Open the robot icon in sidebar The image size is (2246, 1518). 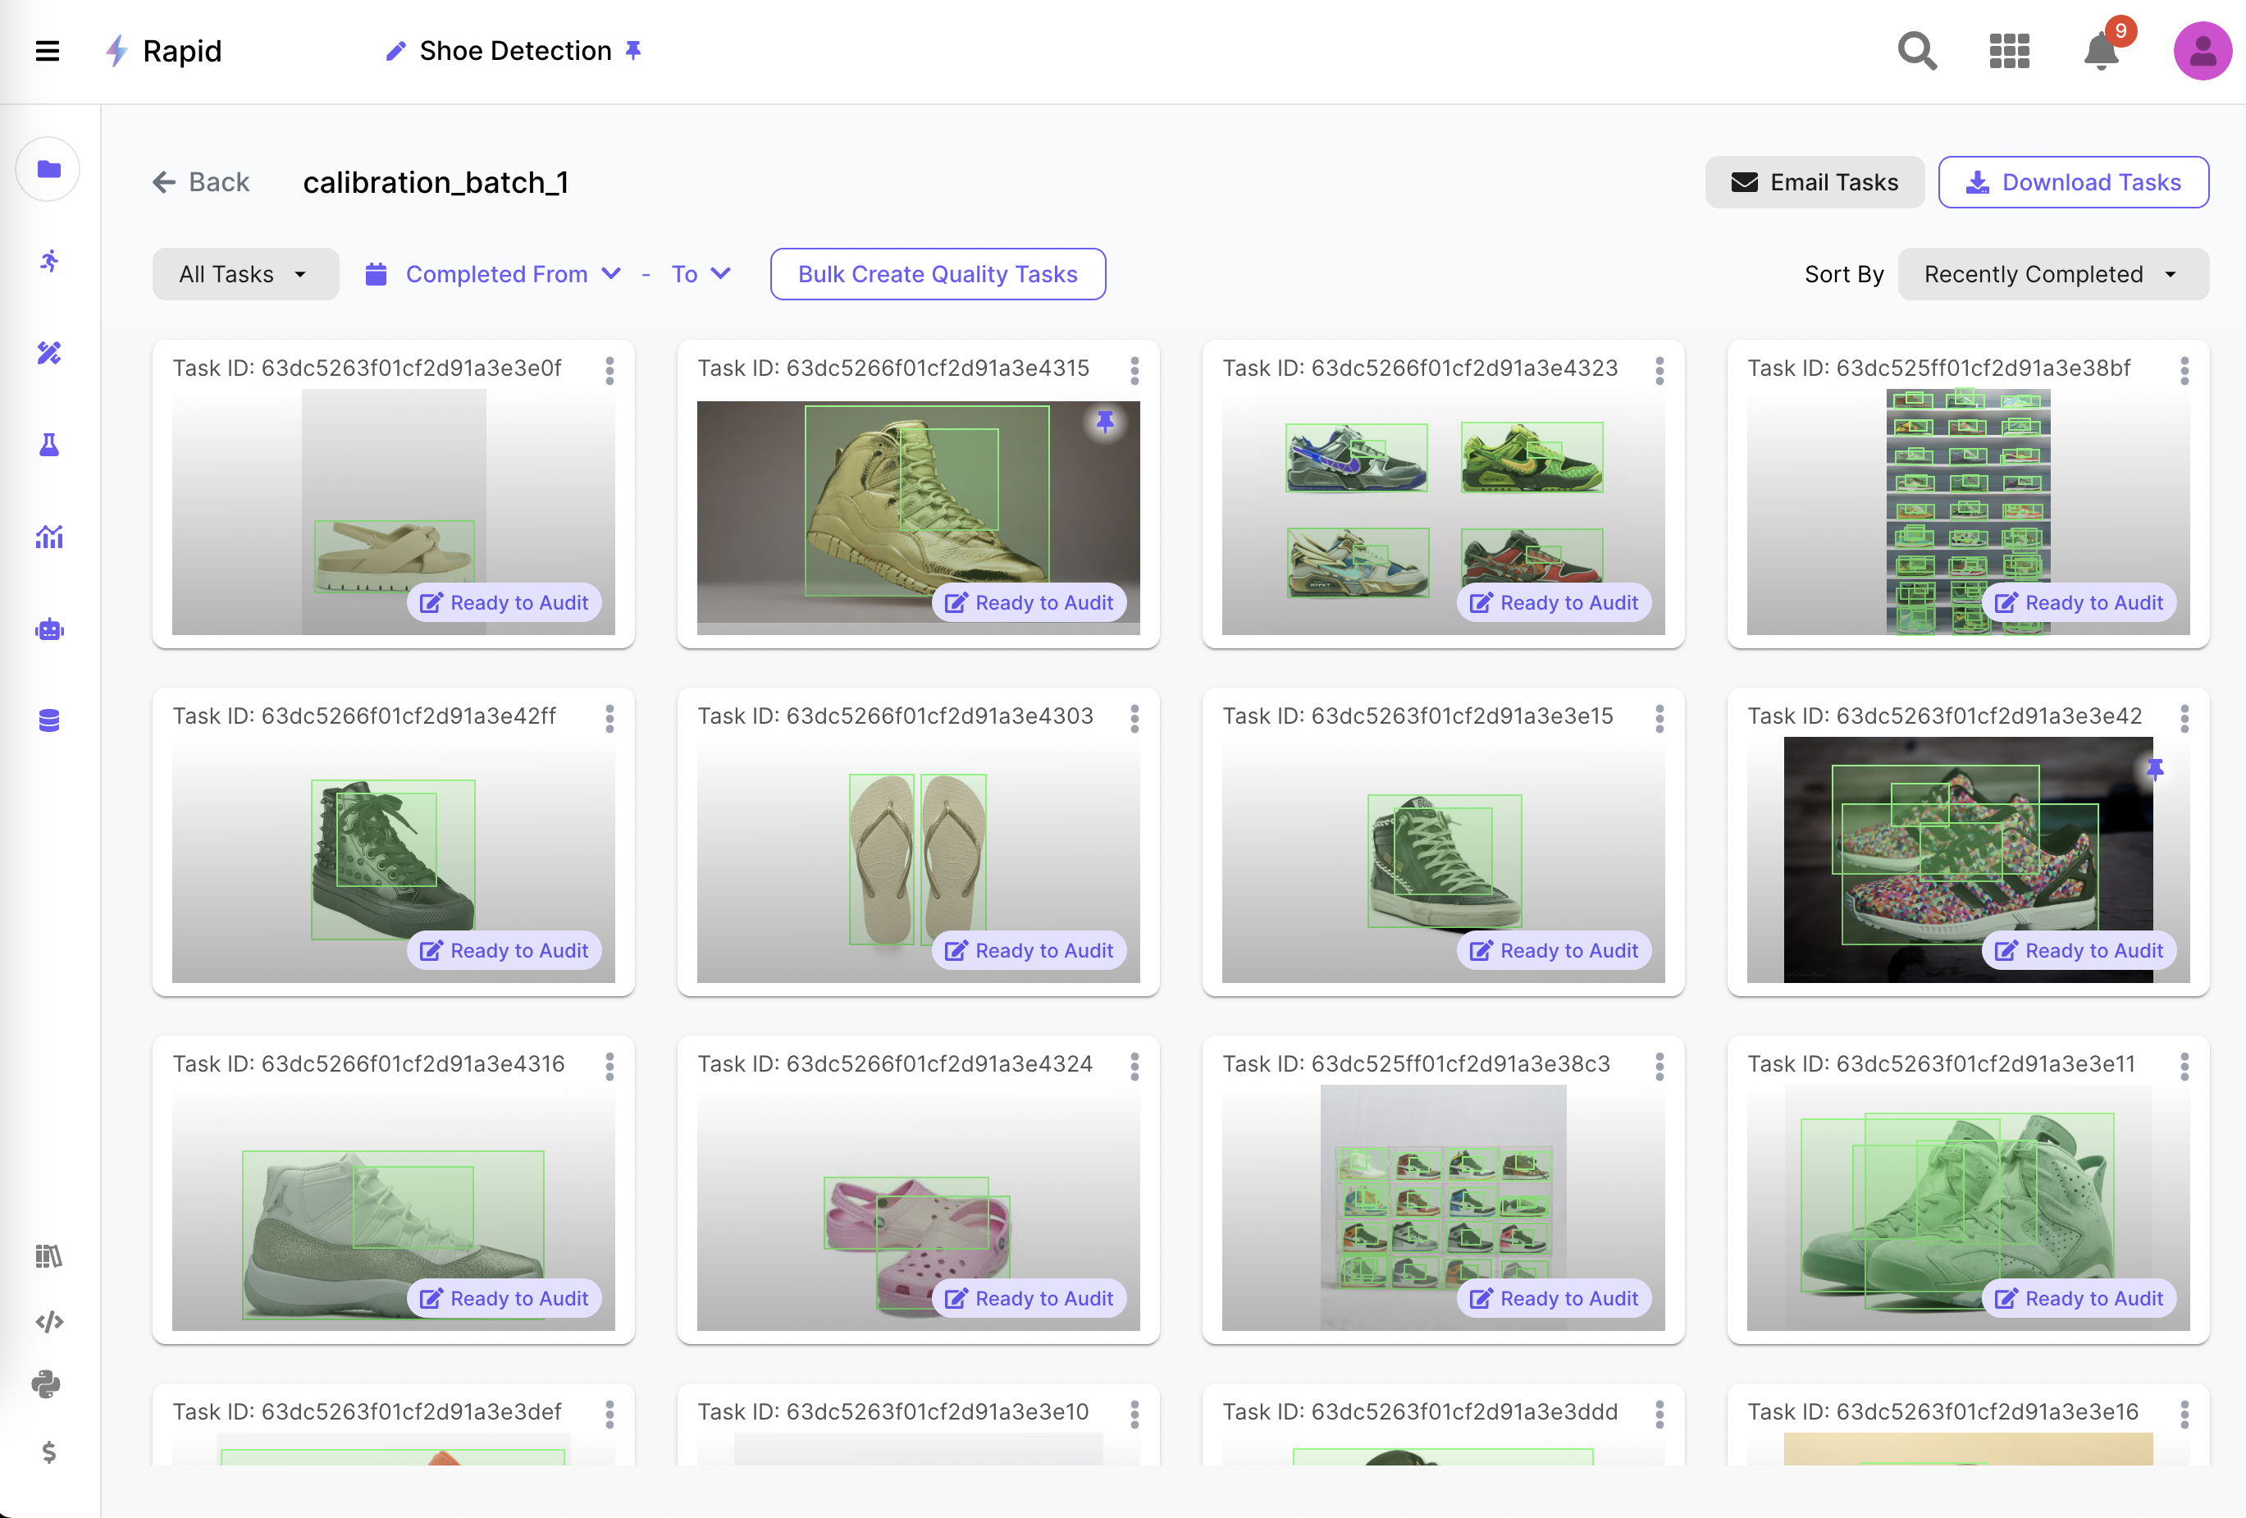[x=48, y=630]
